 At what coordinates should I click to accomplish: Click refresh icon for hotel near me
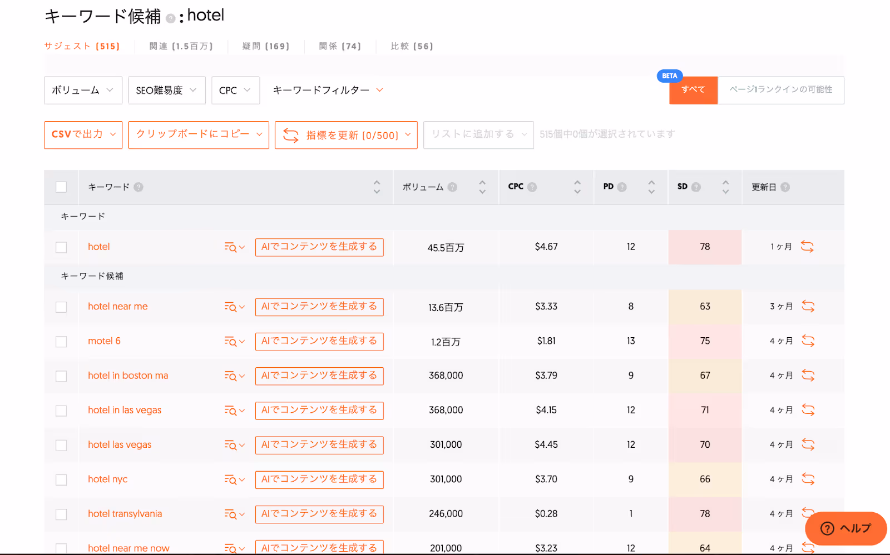click(x=808, y=306)
